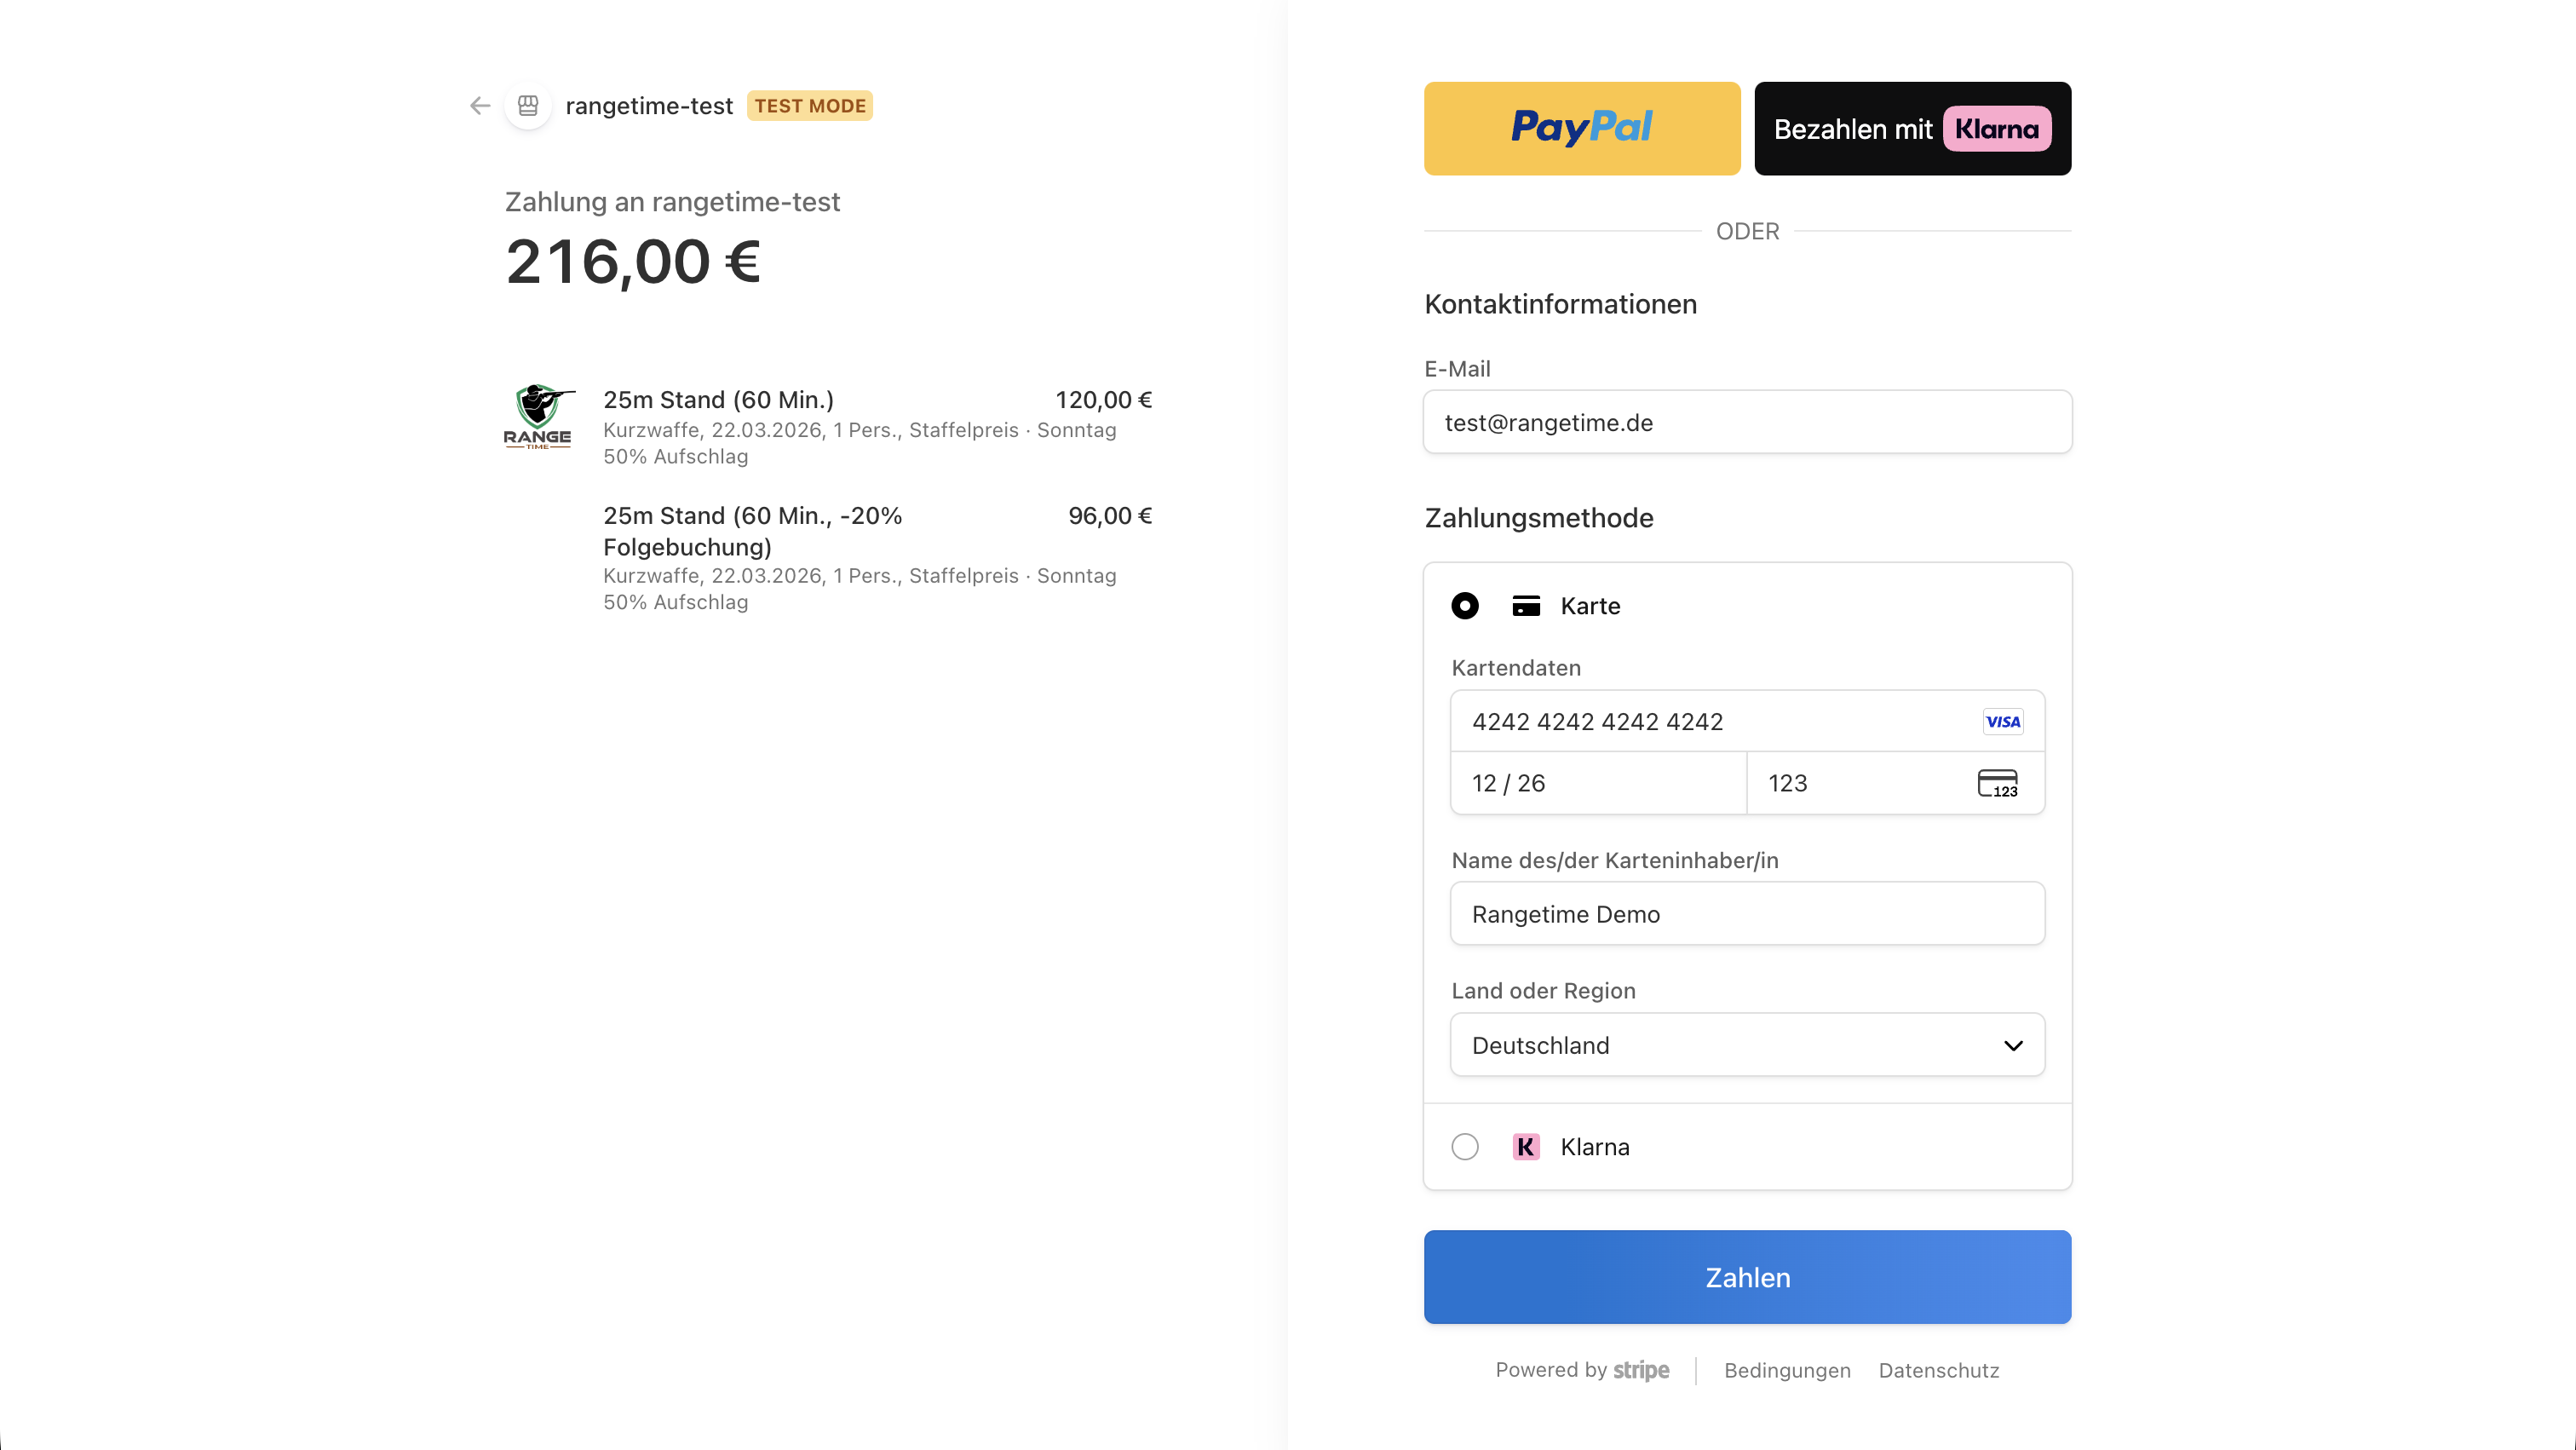Viewport: 2576px width, 1450px height.
Task: Open the Datenschutz link
Action: pyautogui.click(x=1938, y=1371)
